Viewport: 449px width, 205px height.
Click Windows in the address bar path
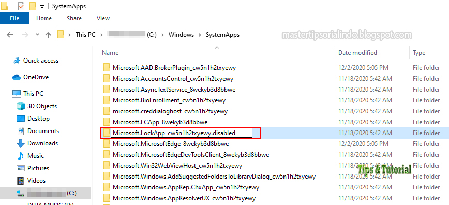tap(181, 35)
